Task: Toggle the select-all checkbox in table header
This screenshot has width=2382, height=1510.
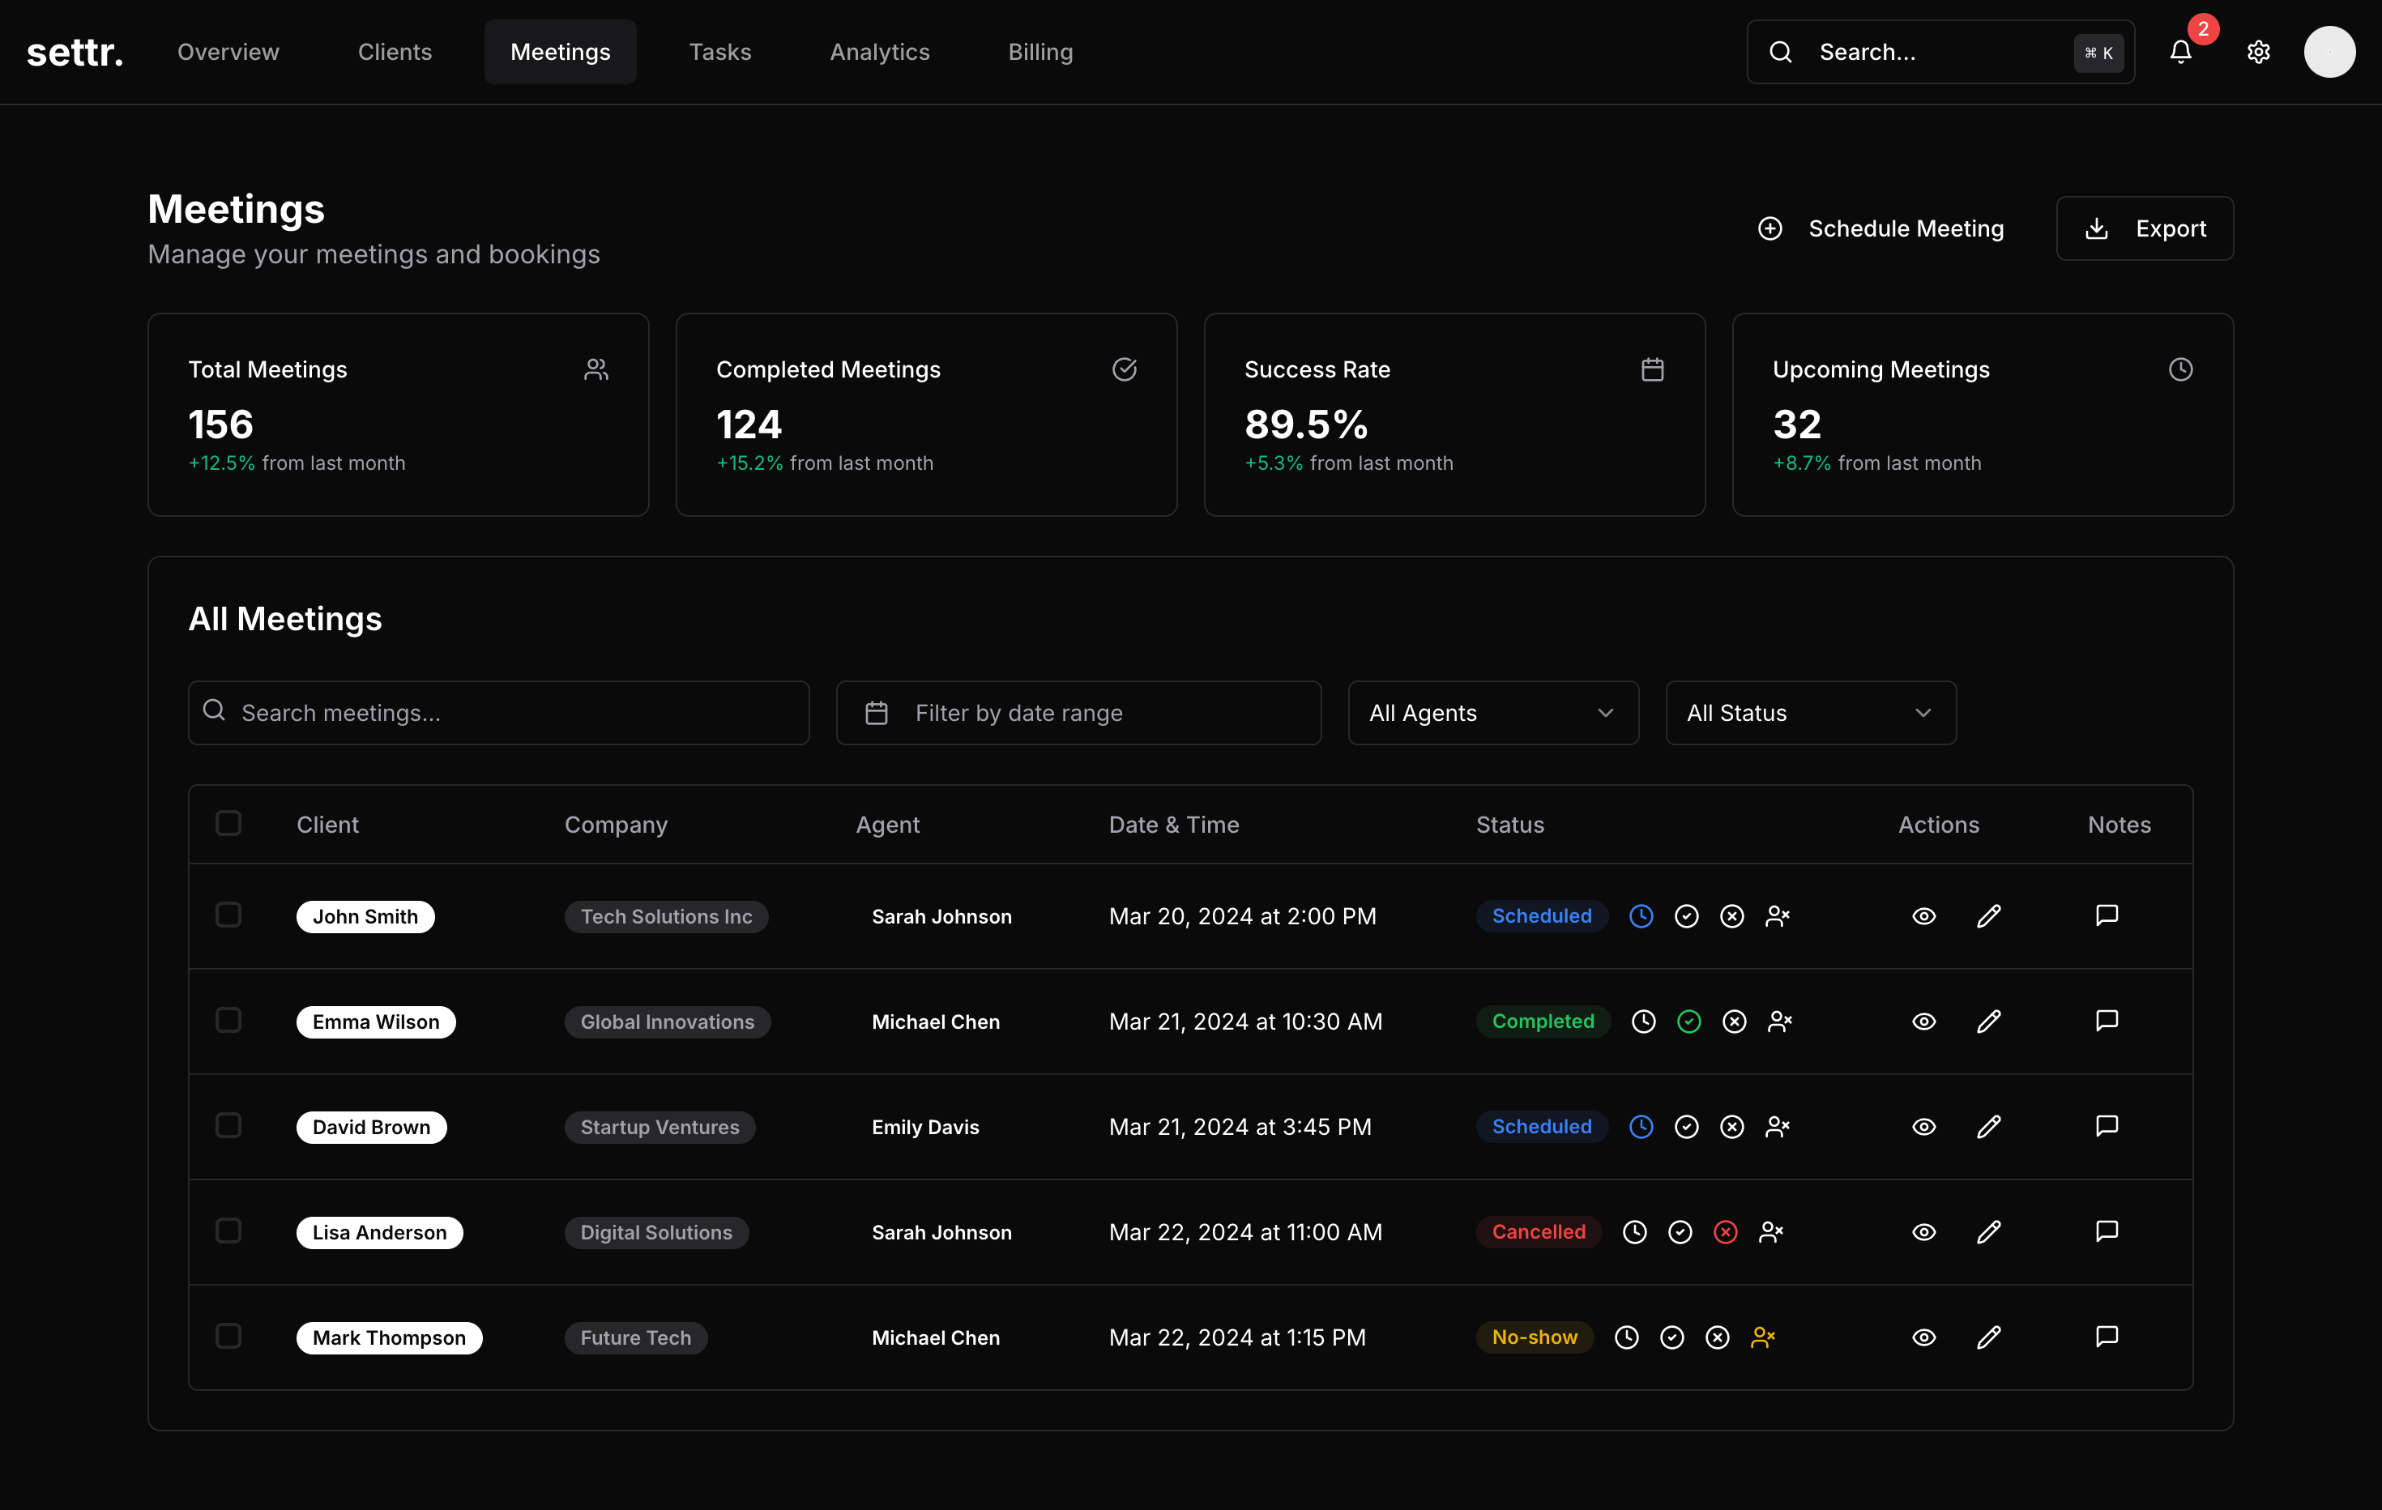Action: [228, 823]
